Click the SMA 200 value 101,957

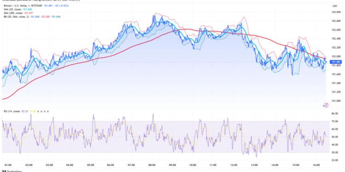click(29, 13)
